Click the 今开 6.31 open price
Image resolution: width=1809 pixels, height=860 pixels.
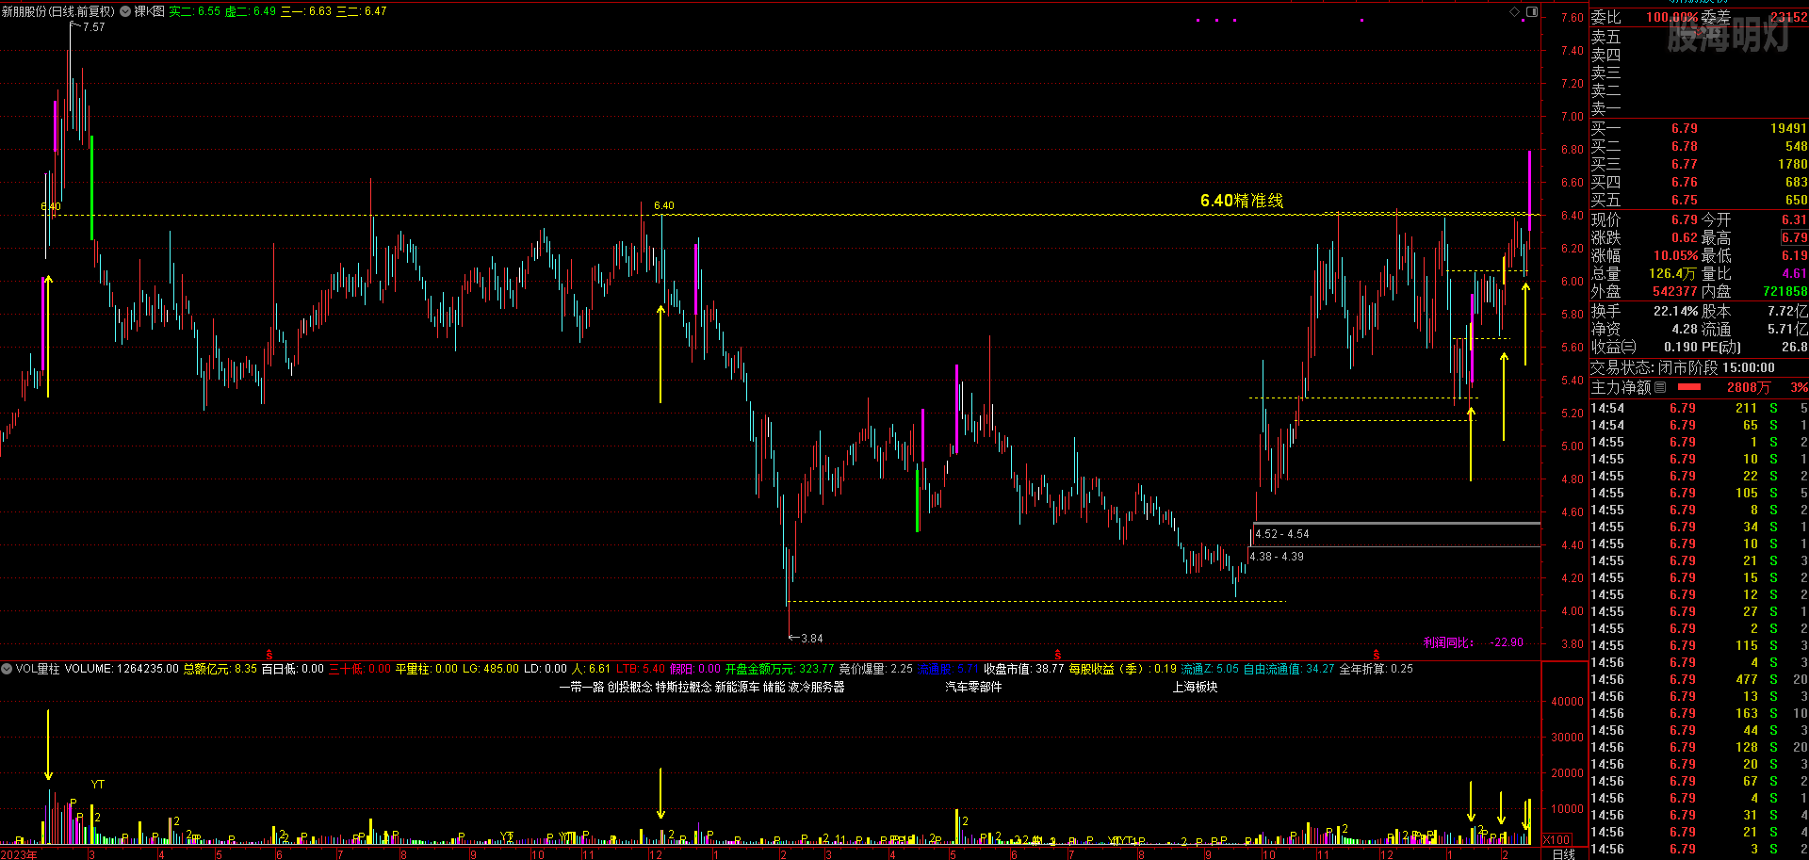click(x=1794, y=219)
